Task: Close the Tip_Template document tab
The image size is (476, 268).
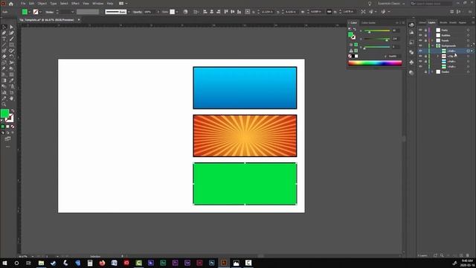Action: (x=79, y=20)
